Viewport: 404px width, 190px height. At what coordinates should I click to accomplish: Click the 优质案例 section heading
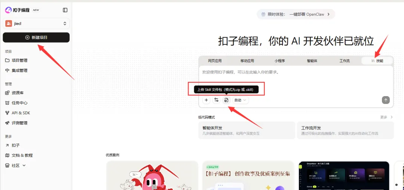pos(113,155)
